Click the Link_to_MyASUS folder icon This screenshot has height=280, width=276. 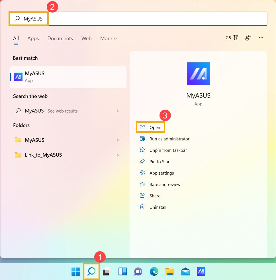point(18,155)
